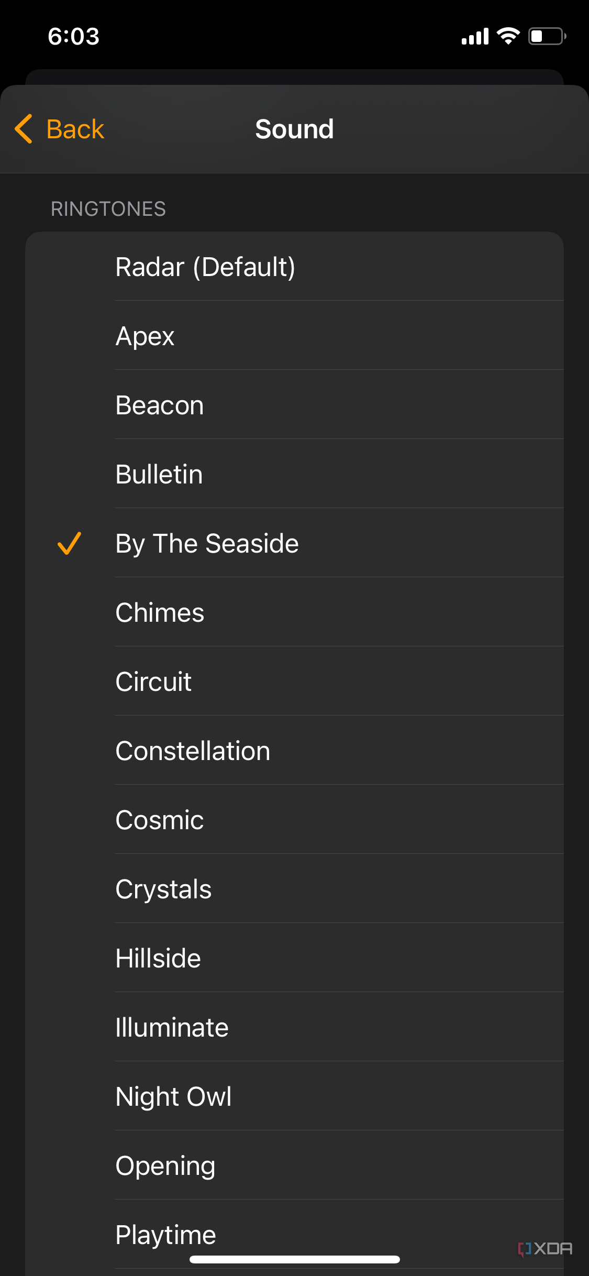Choose the Apex ringtone
589x1276 pixels.
(x=145, y=336)
